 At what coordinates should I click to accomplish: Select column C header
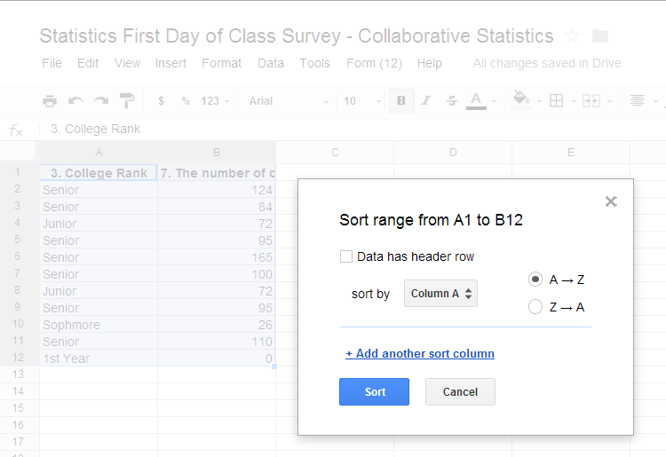(335, 153)
